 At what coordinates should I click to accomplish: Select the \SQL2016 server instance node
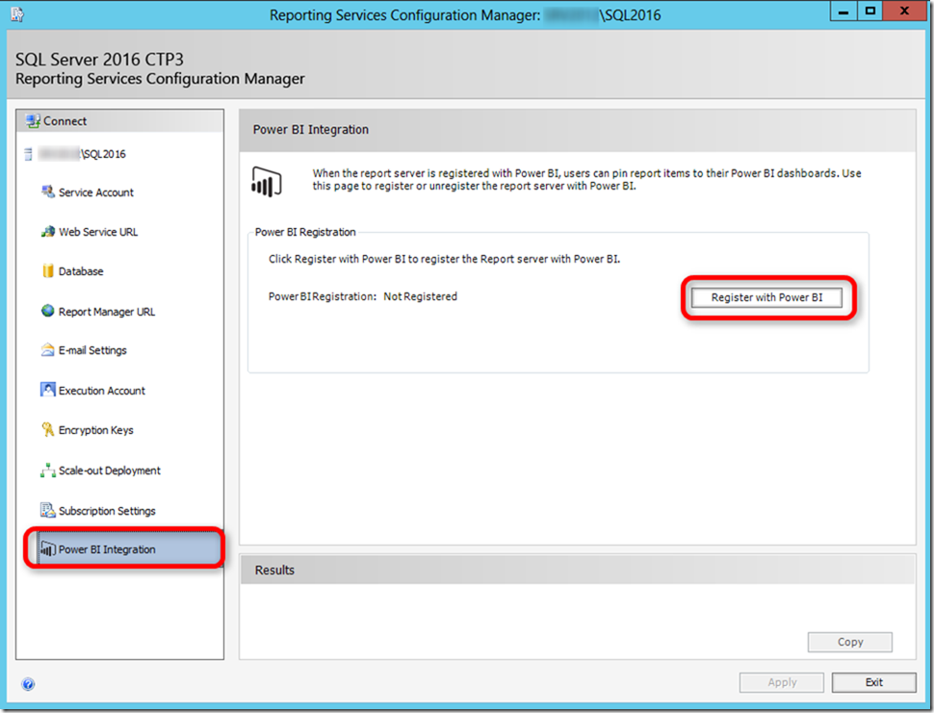82,154
